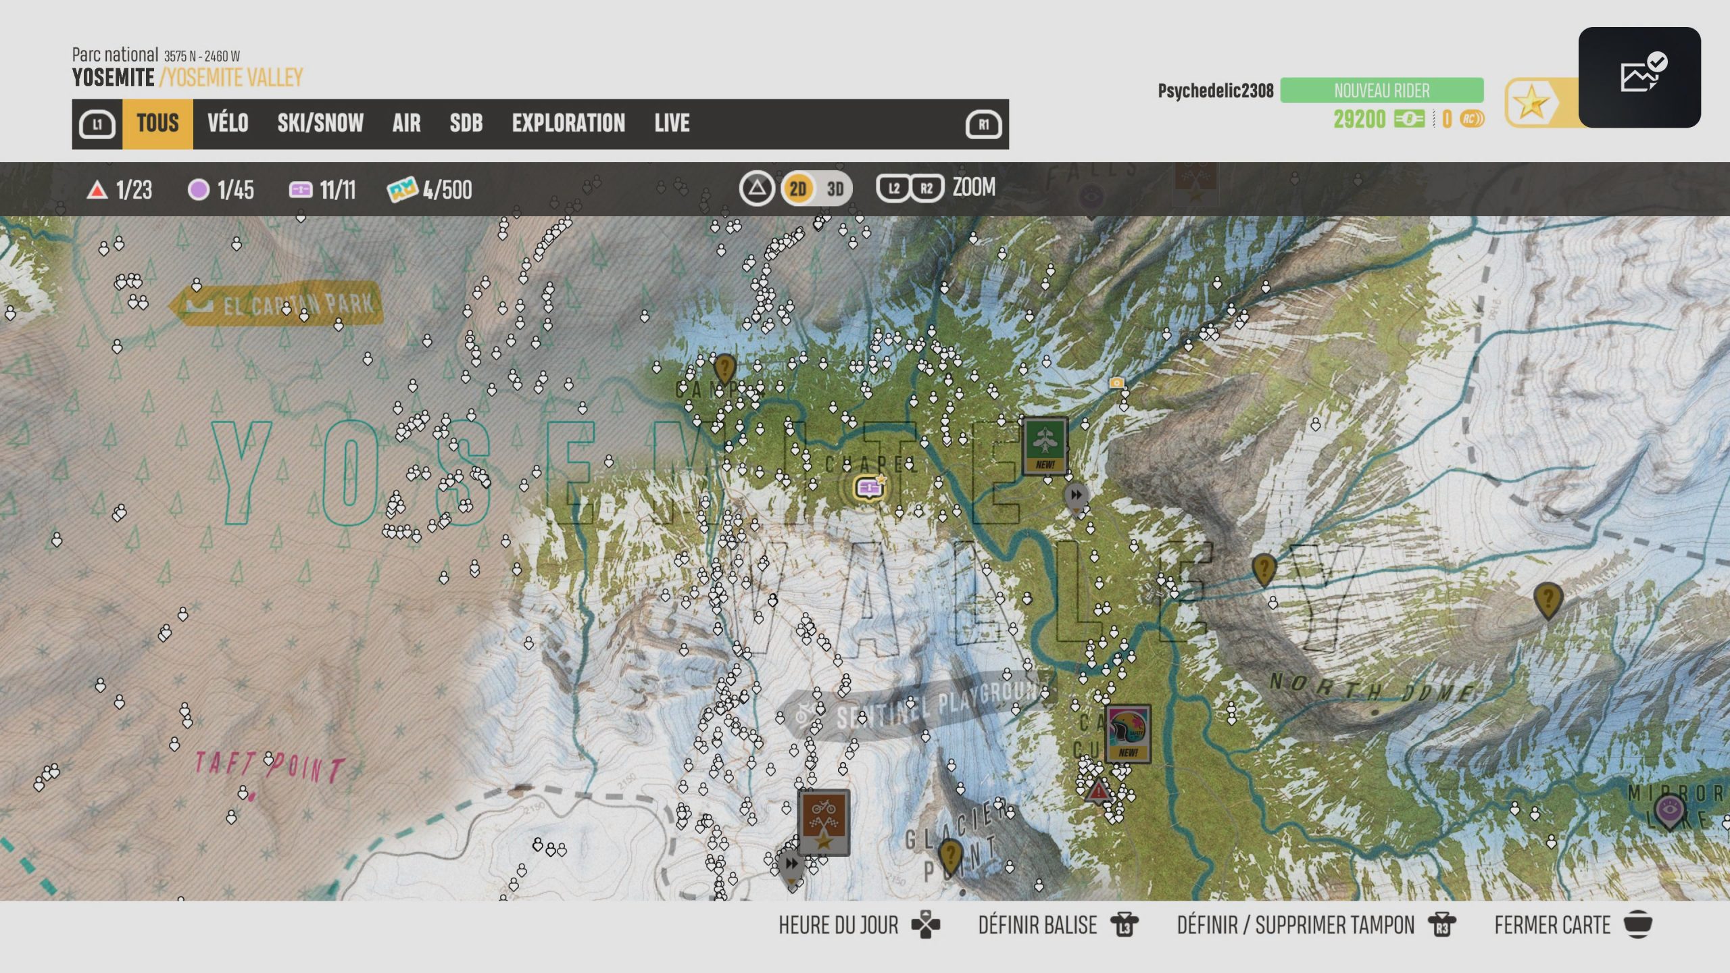Click the NORTH DOME map label
1730x973 pixels.
(1372, 688)
